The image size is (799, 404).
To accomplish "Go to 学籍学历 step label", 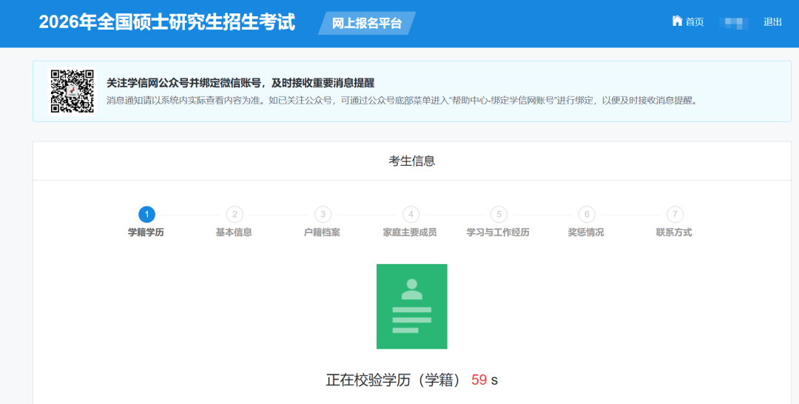I will (146, 232).
